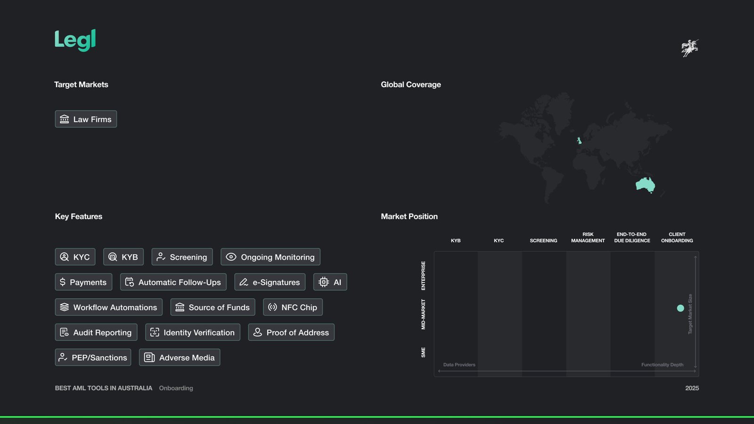Click the e-Signatures pen icon
Image resolution: width=754 pixels, height=424 pixels.
(244, 282)
